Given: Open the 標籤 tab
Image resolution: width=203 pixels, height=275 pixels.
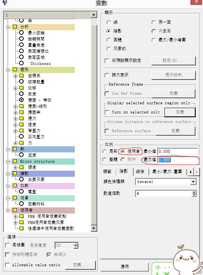Looking at the screenshot, I should pos(107,171).
